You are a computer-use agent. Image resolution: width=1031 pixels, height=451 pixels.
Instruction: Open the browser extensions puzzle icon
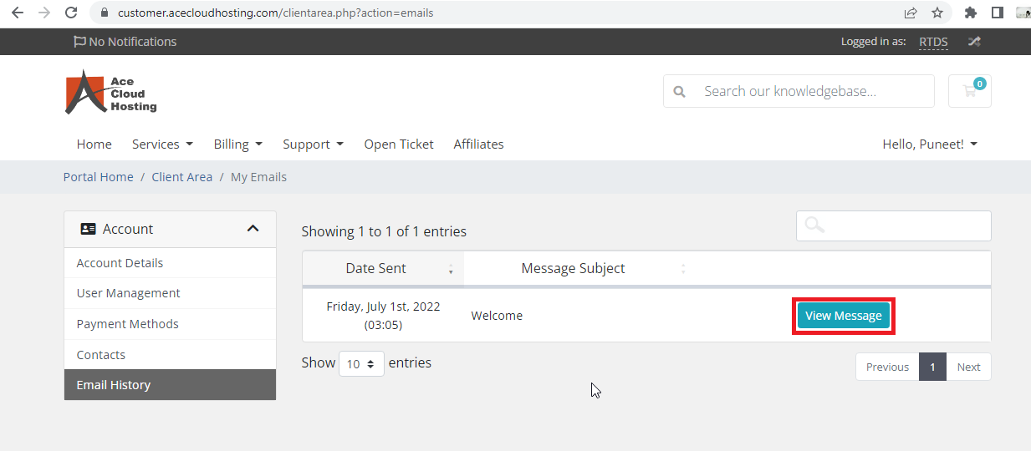(971, 13)
